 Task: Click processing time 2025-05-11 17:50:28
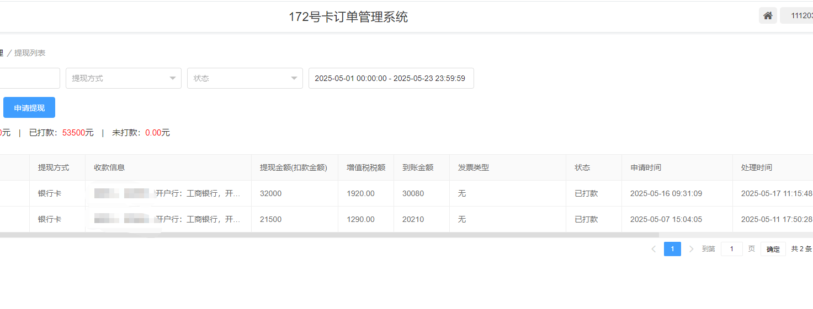click(777, 219)
